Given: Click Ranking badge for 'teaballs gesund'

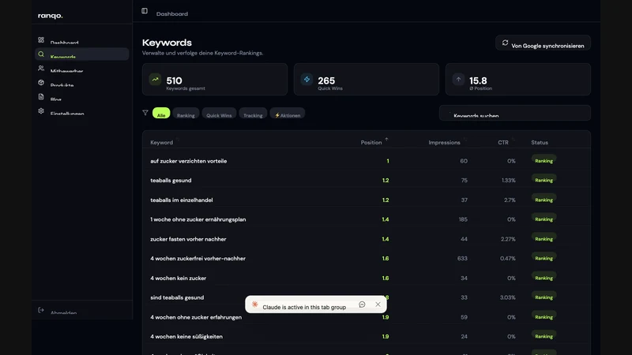Looking at the screenshot, I should (x=544, y=180).
